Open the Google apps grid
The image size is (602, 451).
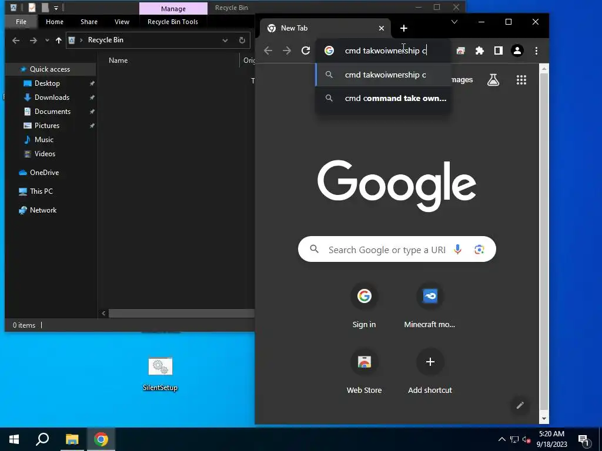(x=521, y=80)
